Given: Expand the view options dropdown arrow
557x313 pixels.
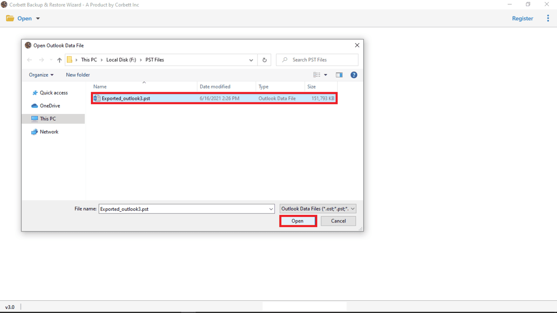Looking at the screenshot, I should (x=325, y=75).
